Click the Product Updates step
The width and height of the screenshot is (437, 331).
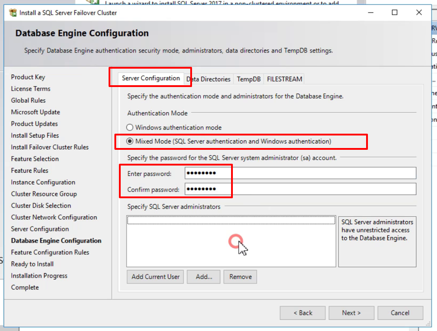(x=34, y=124)
